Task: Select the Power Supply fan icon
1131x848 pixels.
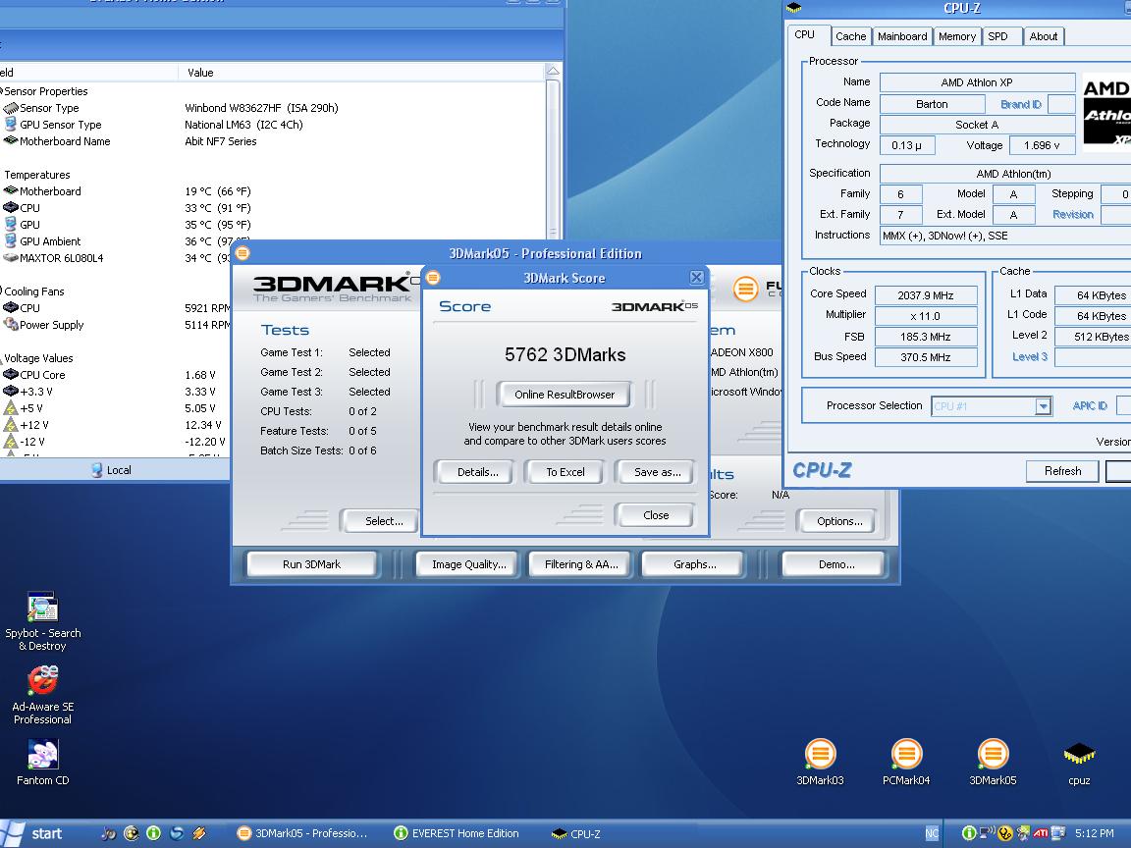Action: pos(10,325)
